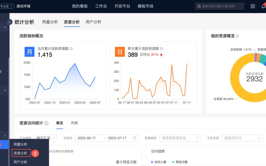Click 累计预览次数 column label

coord(126,162)
